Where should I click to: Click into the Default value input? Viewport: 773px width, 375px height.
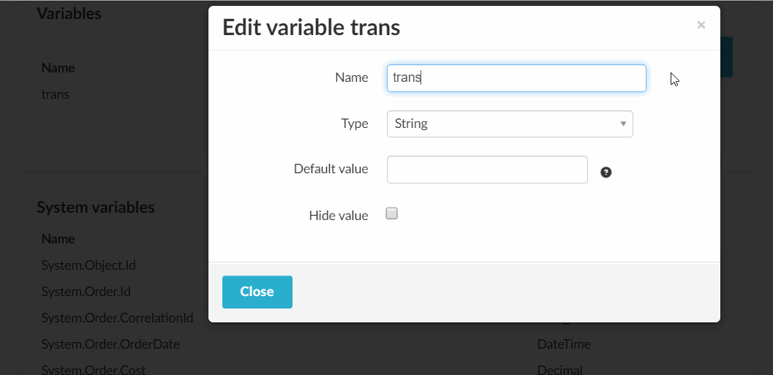tap(486, 170)
